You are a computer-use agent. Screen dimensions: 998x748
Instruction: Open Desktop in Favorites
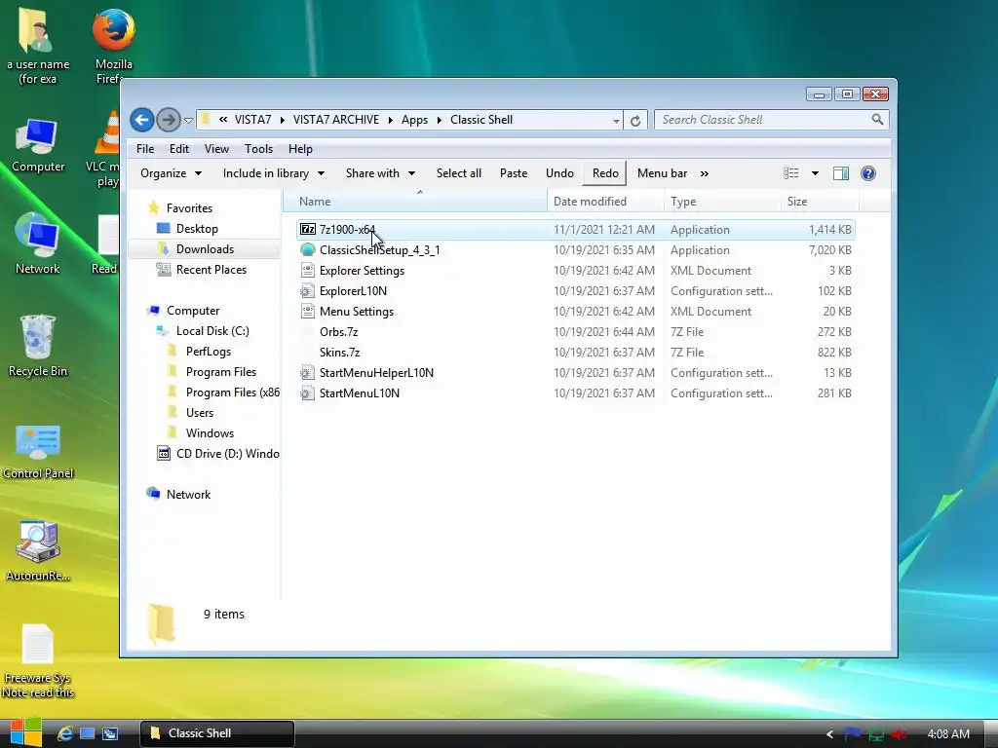coord(197,228)
